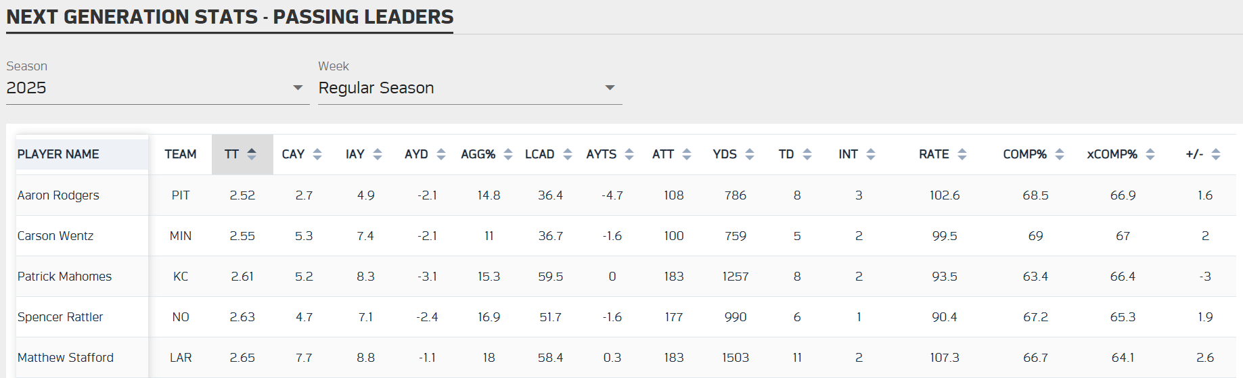Click the PLAYER NAME column header
The height and width of the screenshot is (378, 1243).
(x=58, y=154)
